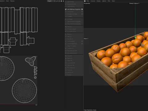This screenshot has height=111, width=148.
Task: Click the first icon right of the Project dropdown
Action: tap(57, 1)
